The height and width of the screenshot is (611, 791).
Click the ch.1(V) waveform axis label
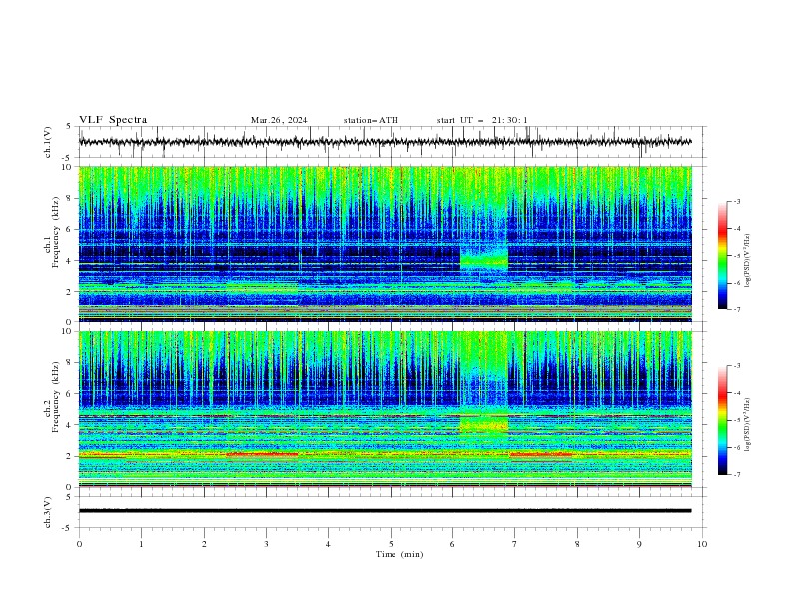(x=48, y=142)
